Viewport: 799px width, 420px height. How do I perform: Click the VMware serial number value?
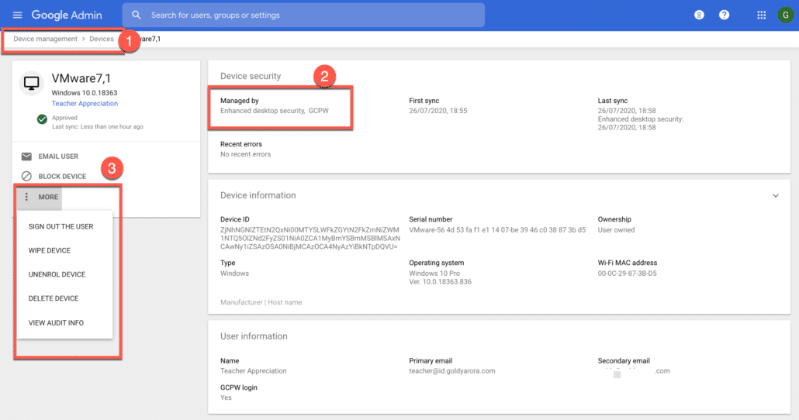point(496,229)
